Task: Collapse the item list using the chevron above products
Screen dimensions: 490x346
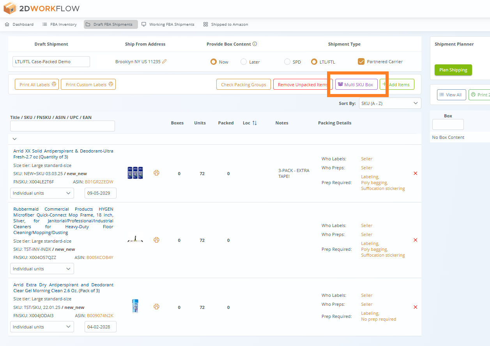Action: 14,138
